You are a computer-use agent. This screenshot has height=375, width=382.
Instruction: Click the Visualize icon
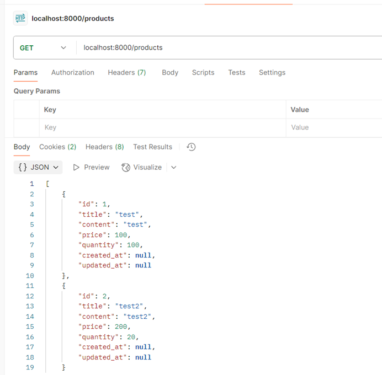pyautogui.click(x=125, y=167)
